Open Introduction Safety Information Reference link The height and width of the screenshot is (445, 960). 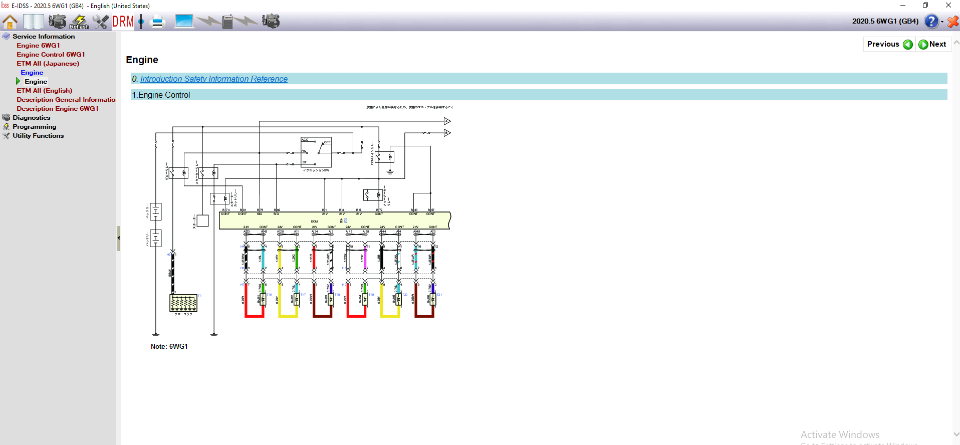[x=214, y=79]
